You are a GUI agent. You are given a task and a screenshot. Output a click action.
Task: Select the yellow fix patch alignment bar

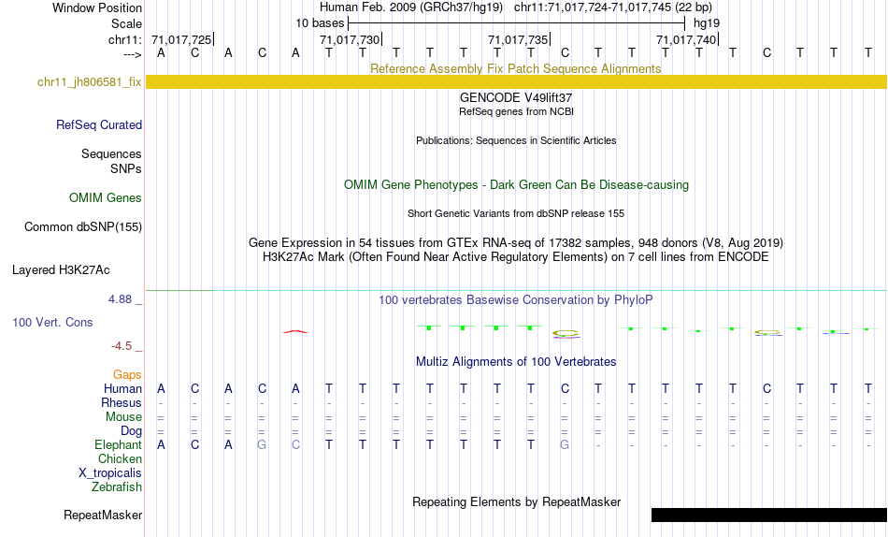pyautogui.click(x=516, y=81)
